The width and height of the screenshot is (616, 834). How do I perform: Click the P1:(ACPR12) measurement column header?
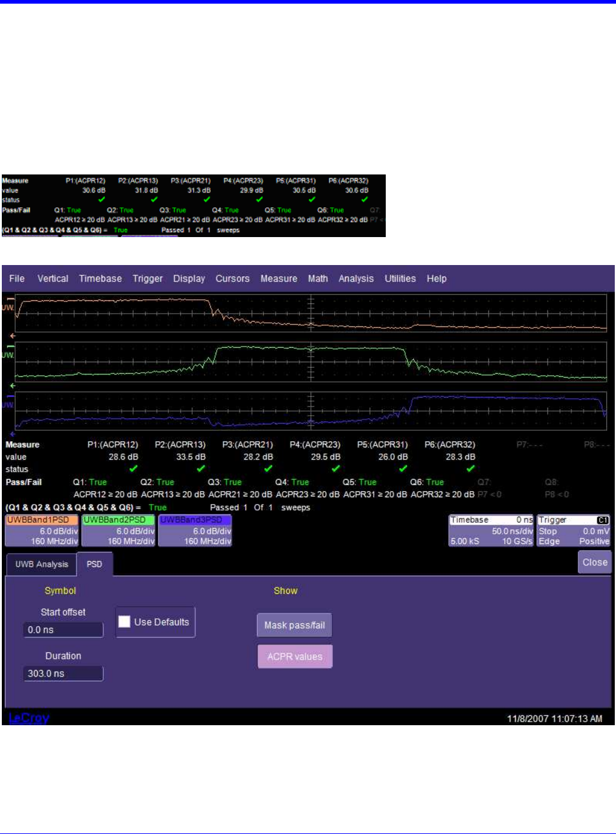coord(112,444)
